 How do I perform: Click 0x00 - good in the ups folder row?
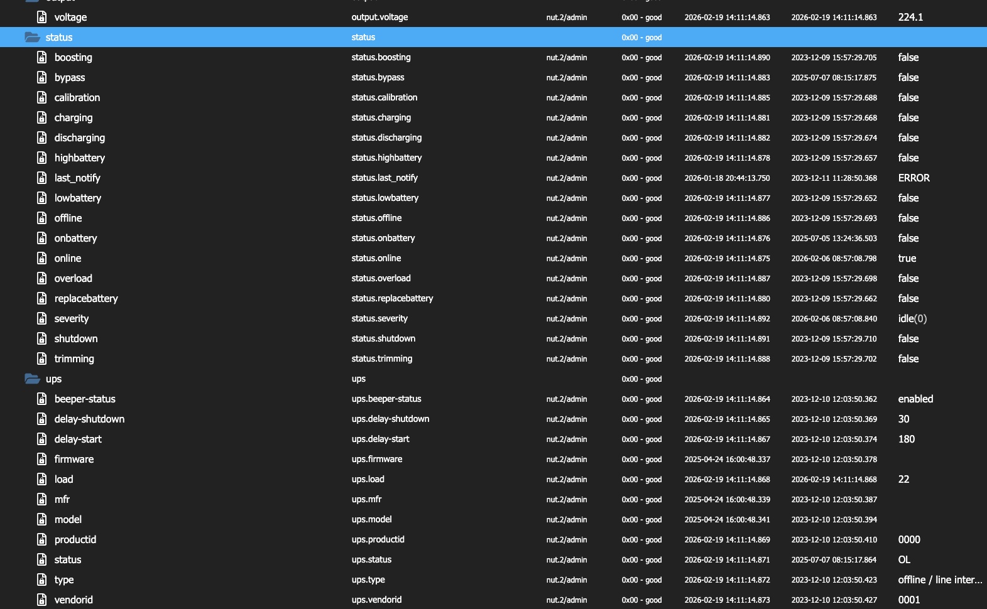[x=641, y=379]
